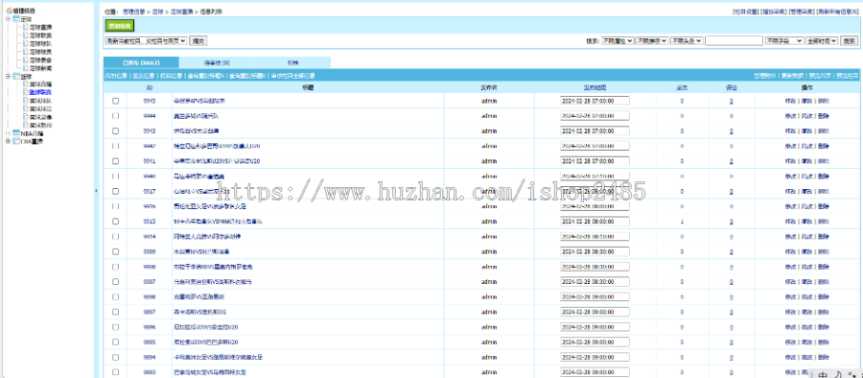Open 管理附件 link in the blue bar
Image resolution: width=863 pixels, height=378 pixels.
[x=765, y=76]
